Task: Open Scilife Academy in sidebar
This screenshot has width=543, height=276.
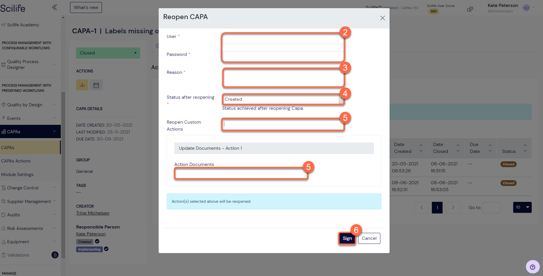Action: pos(23,25)
